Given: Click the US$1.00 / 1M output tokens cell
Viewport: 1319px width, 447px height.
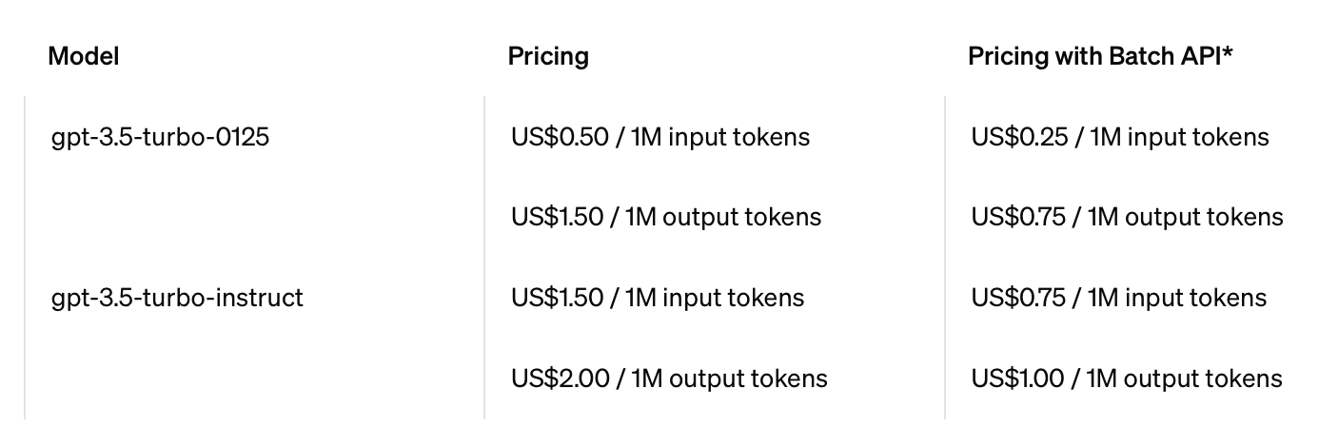Looking at the screenshot, I should [x=1127, y=379].
